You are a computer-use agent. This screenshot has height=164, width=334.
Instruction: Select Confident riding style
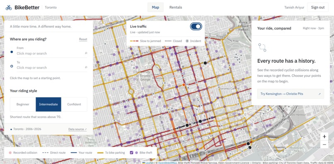74,105
